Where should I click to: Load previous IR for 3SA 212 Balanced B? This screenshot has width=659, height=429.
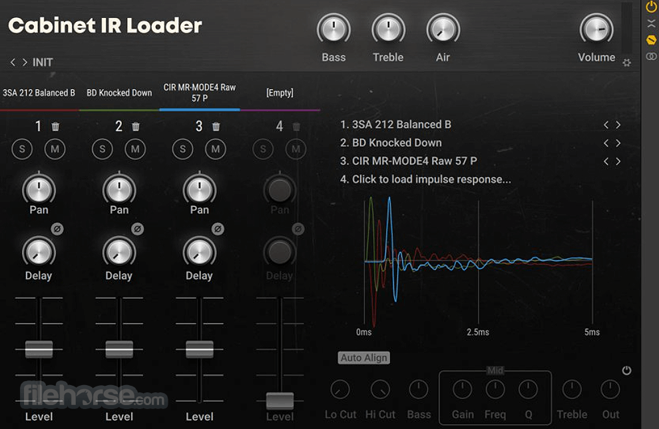tap(606, 124)
